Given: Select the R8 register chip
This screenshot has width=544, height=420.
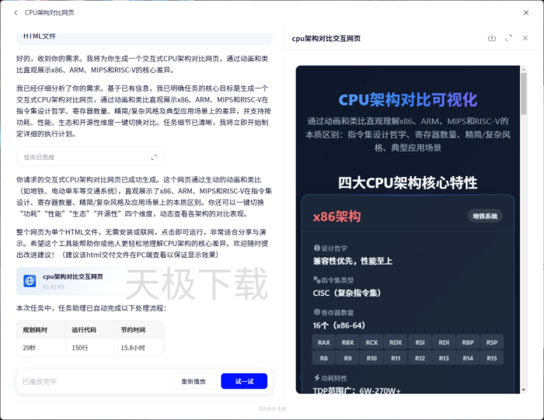Looking at the screenshot, I should tap(324, 358).
